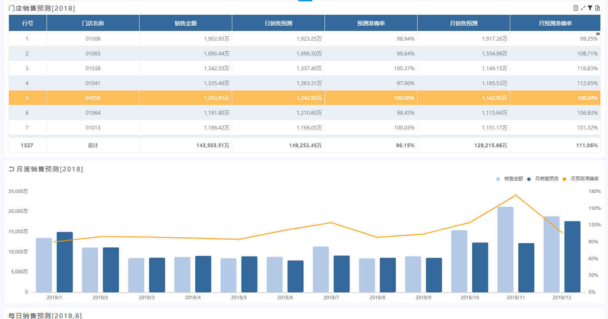The height and width of the screenshot is (319, 608).
Task: Sort by the 行号 column header
Action: (x=28, y=23)
